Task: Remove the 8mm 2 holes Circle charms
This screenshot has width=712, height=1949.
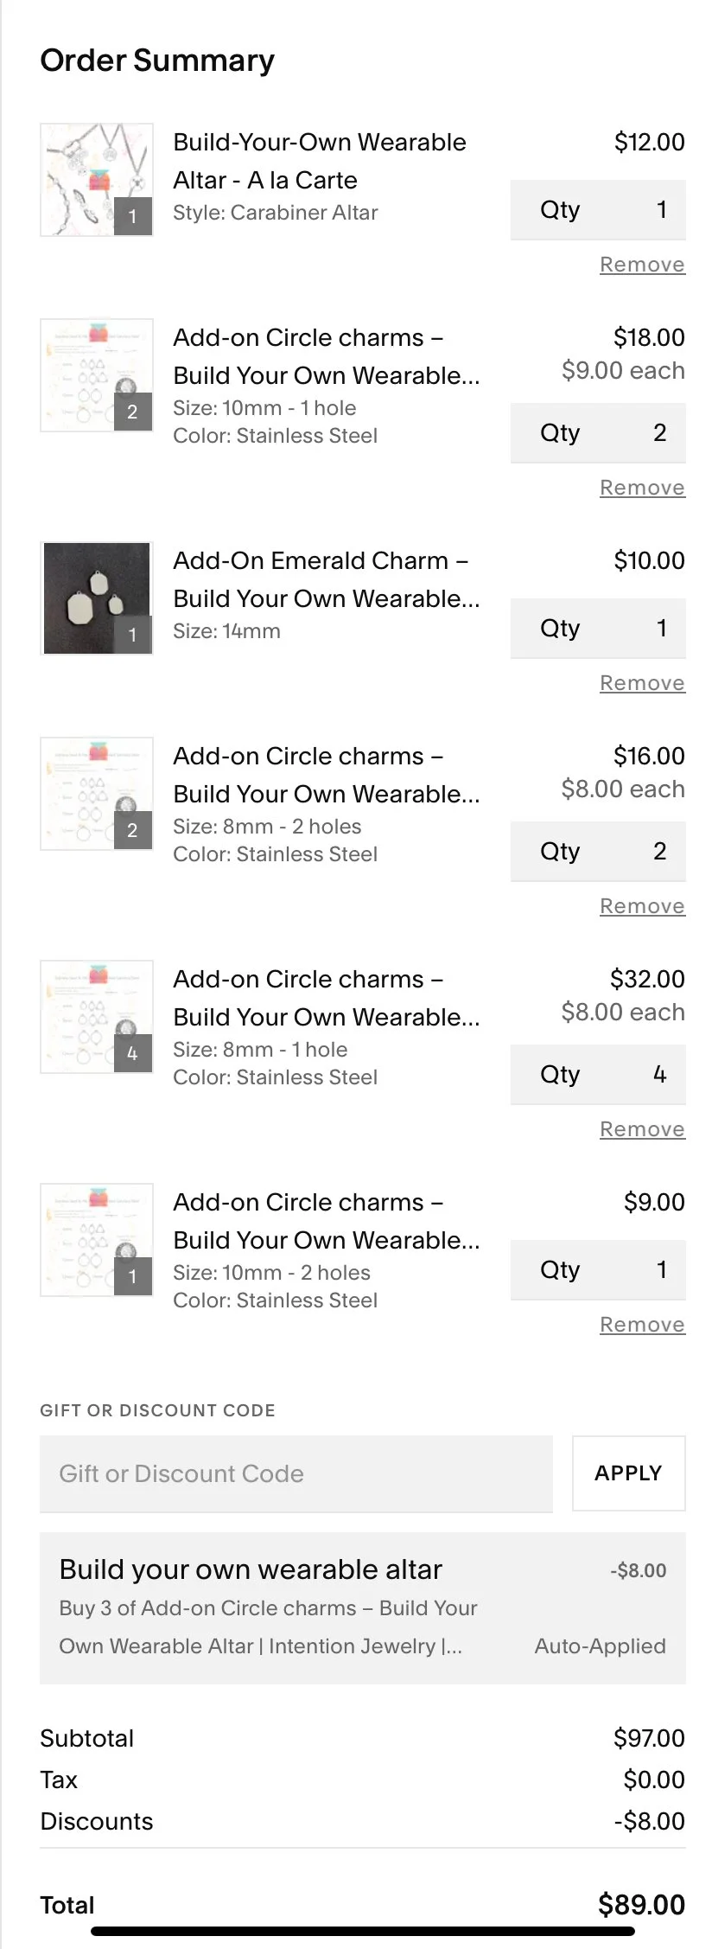Action: (642, 906)
